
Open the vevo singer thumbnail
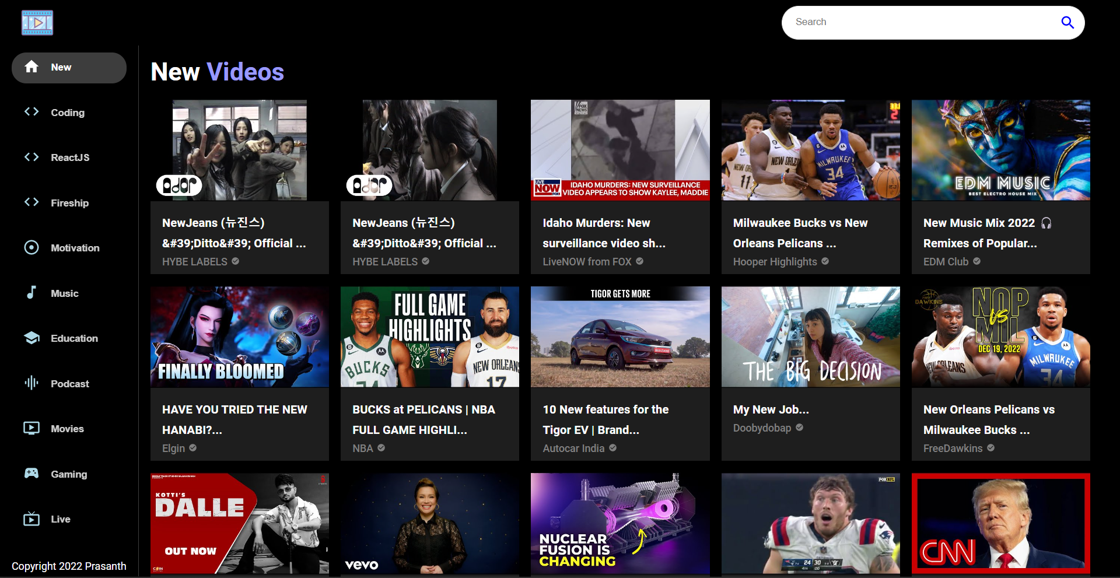[x=429, y=523]
